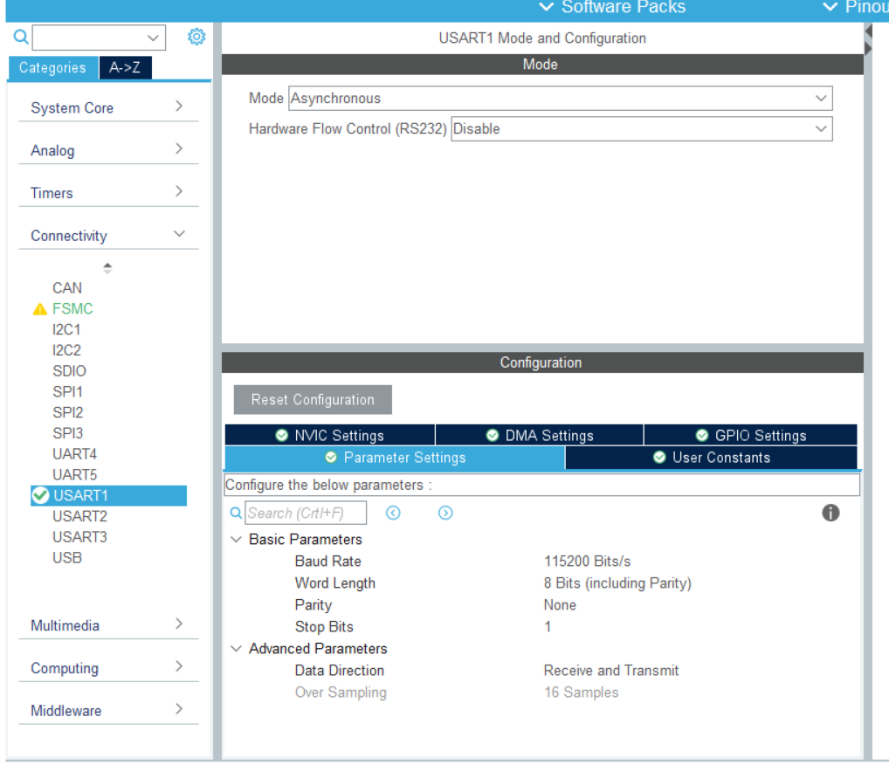The image size is (889, 772).
Task: Click the parameter info icon
Action: tap(830, 513)
